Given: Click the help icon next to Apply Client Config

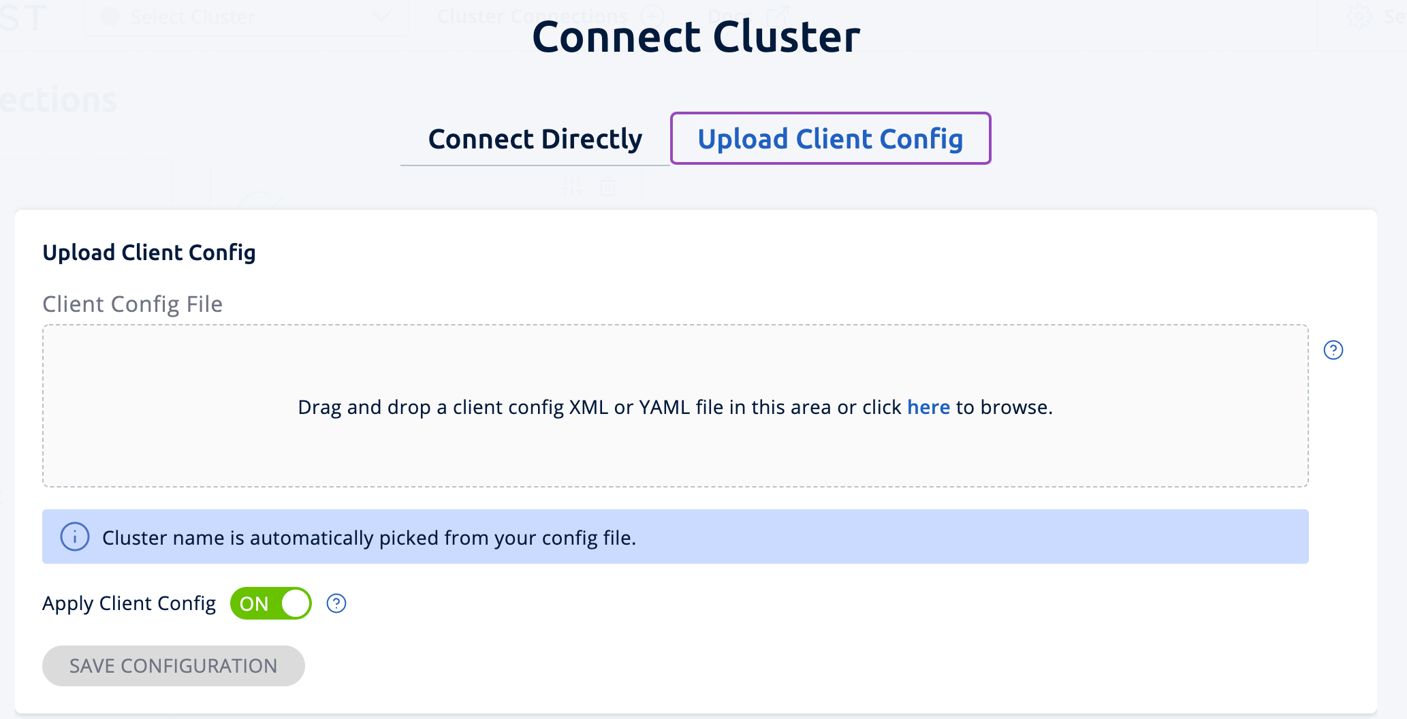Looking at the screenshot, I should 335,603.
